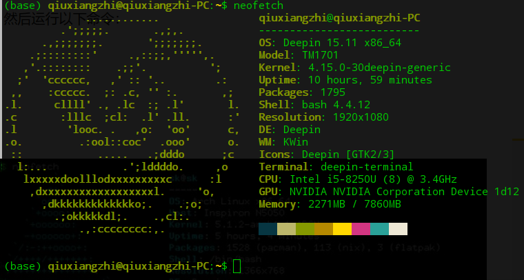Click the dark gold color block

(324, 229)
